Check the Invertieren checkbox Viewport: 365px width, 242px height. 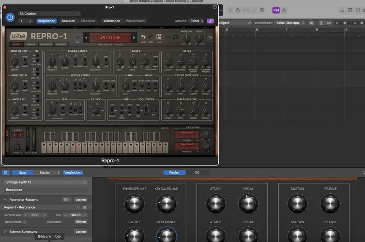click(x=25, y=222)
